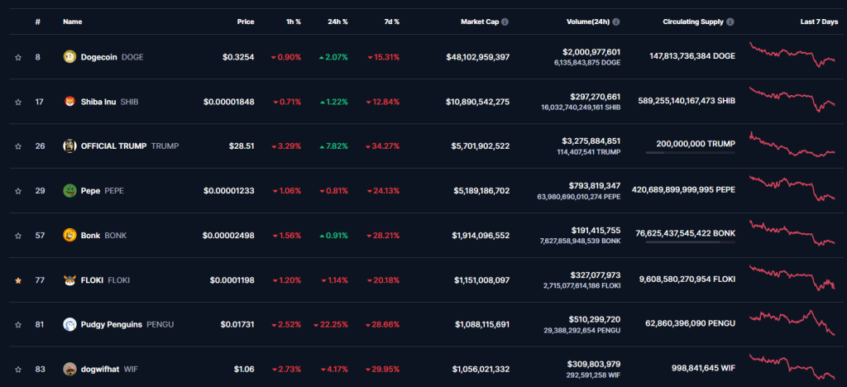Sort by the 1h % column header
This screenshot has width=847, height=387.
click(x=294, y=22)
